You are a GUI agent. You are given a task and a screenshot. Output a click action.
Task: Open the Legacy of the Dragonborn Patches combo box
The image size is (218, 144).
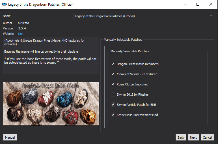pyautogui.click(x=144, y=16)
